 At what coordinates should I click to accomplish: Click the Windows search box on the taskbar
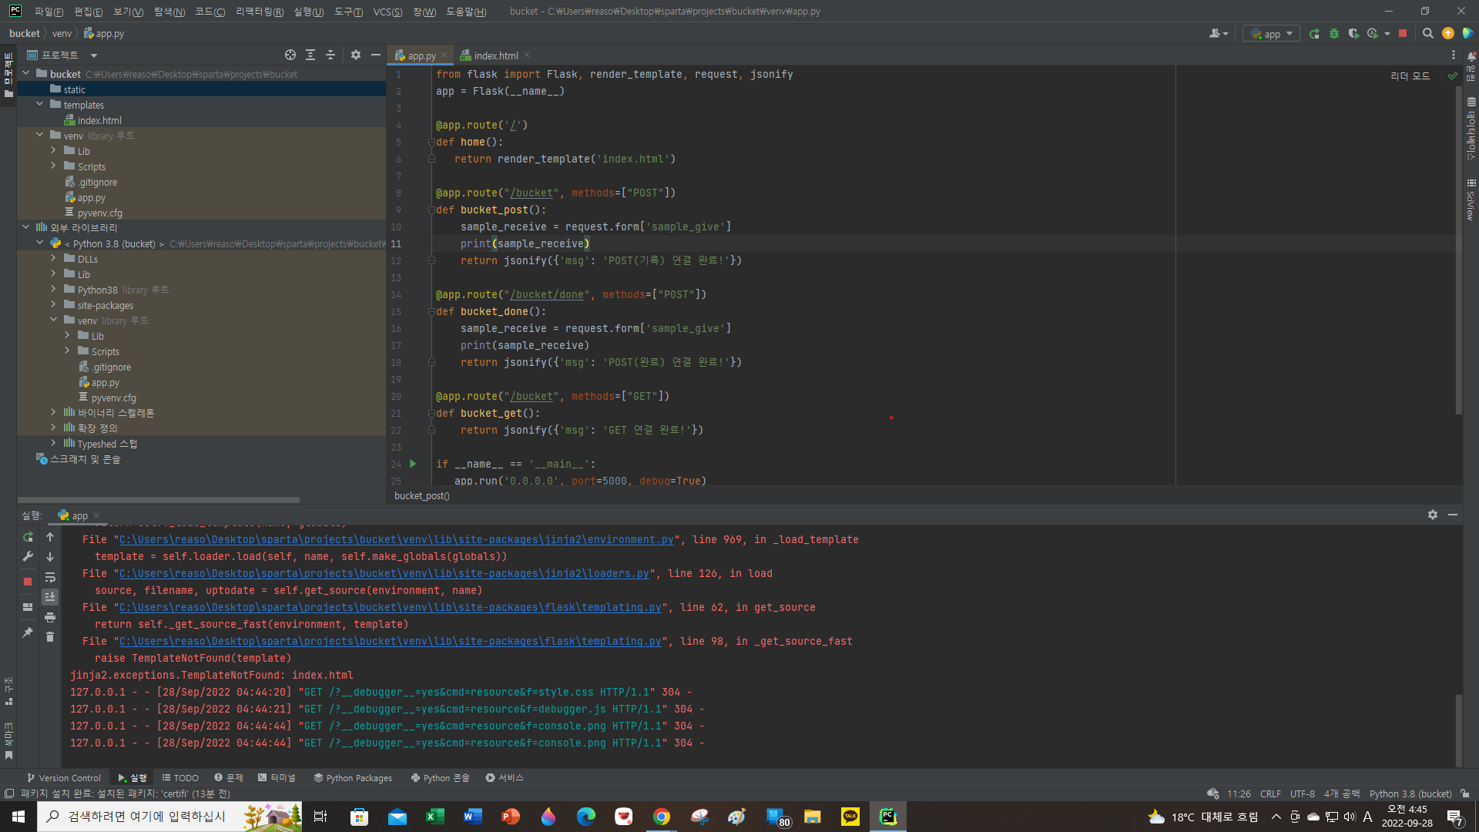coord(169,817)
